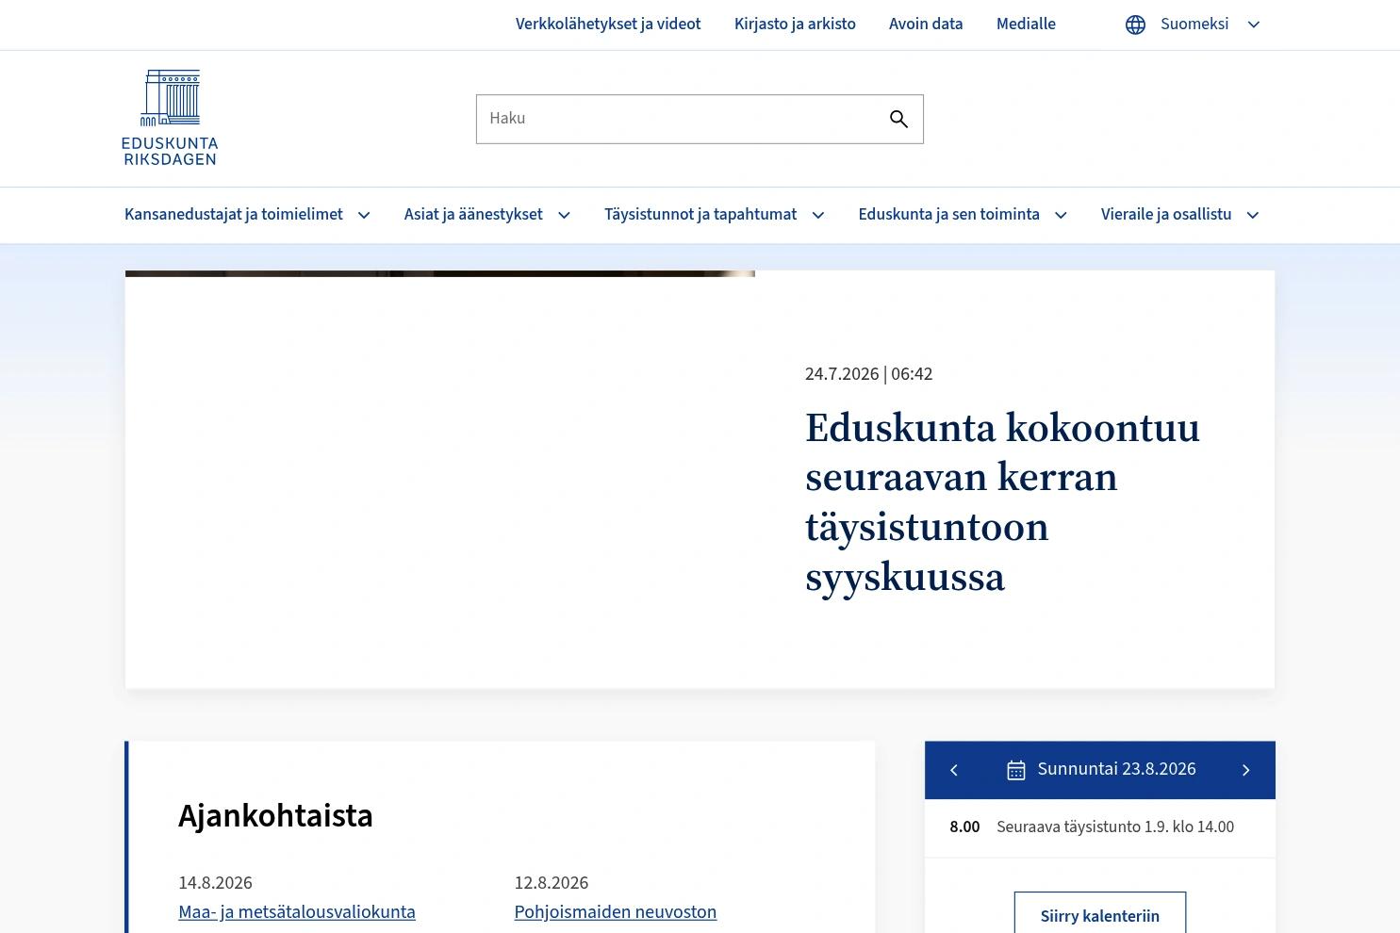Click the calendar icon beside Sunnuntai 23.8.2026
The image size is (1400, 933).
(1015, 770)
